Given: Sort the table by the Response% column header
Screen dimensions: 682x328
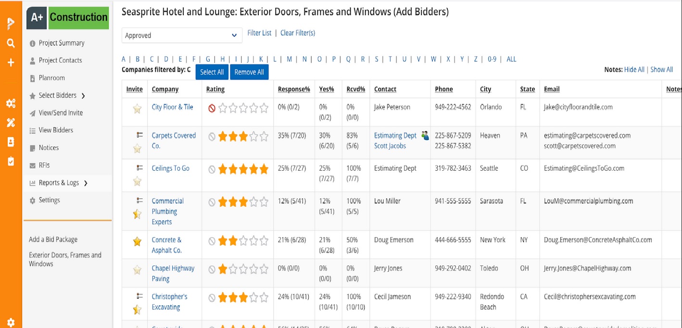Looking at the screenshot, I should coord(294,89).
